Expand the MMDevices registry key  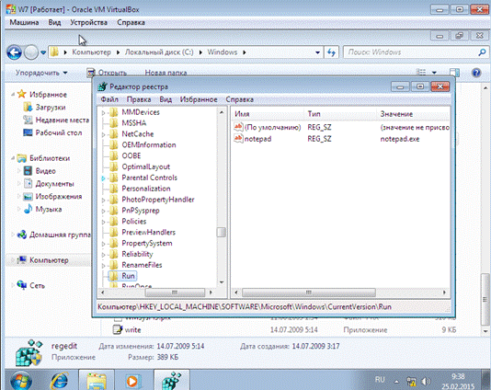tap(104, 112)
